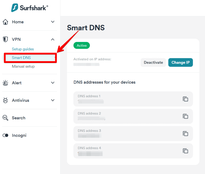
Task: Expand the Antivirus section chevron
Action: tap(53, 100)
